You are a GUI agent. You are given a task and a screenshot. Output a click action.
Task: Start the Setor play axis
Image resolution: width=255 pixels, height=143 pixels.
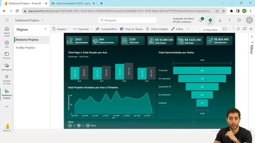pyautogui.click(x=70, y=126)
